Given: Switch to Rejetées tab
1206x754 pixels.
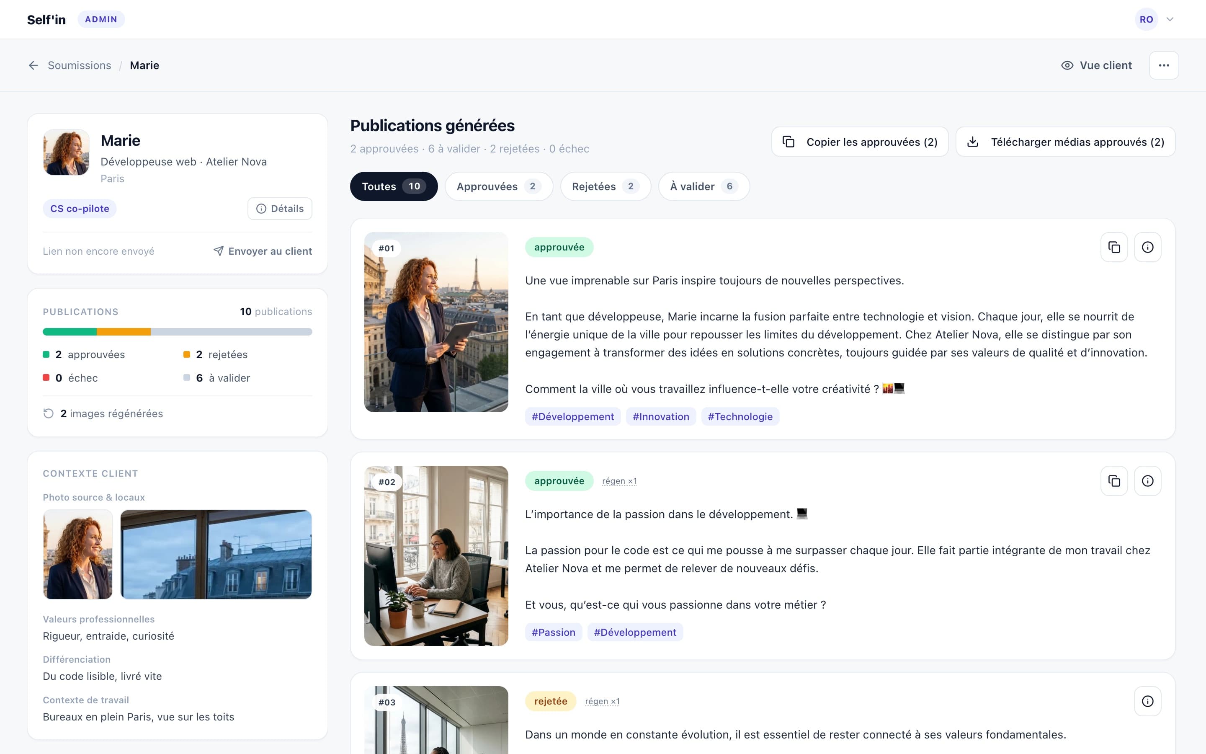Looking at the screenshot, I should [606, 186].
